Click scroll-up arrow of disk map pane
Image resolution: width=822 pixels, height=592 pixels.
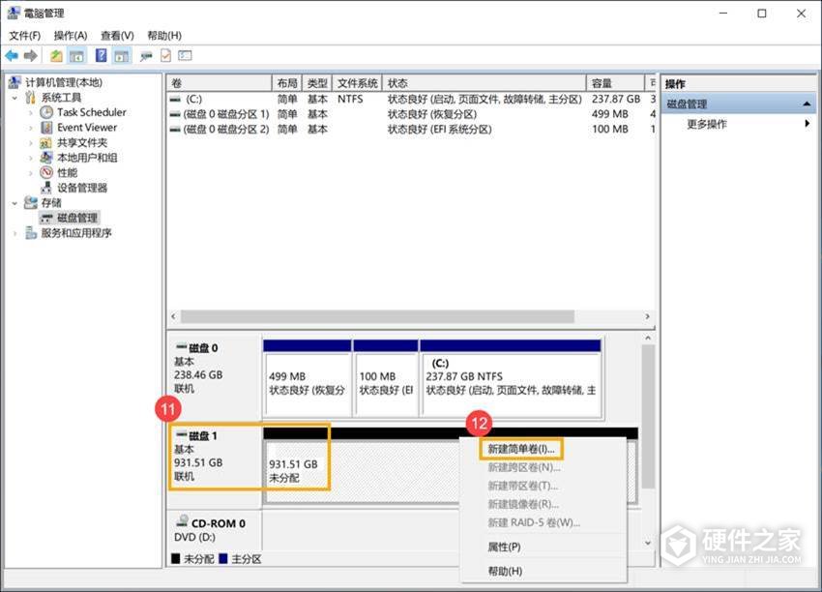[x=648, y=339]
